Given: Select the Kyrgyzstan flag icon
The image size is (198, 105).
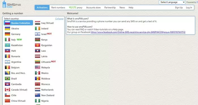Looking at the screenshot, I should click(38, 45).
